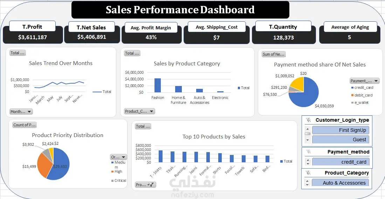Select the Sales Performance Dashboard title banner
The height and width of the screenshot is (199, 385).
tap(180, 10)
